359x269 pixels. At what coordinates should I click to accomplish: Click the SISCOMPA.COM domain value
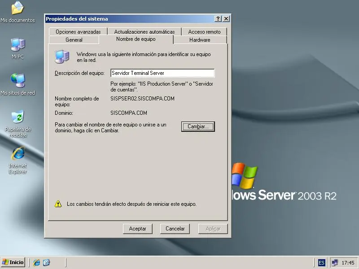129,113
